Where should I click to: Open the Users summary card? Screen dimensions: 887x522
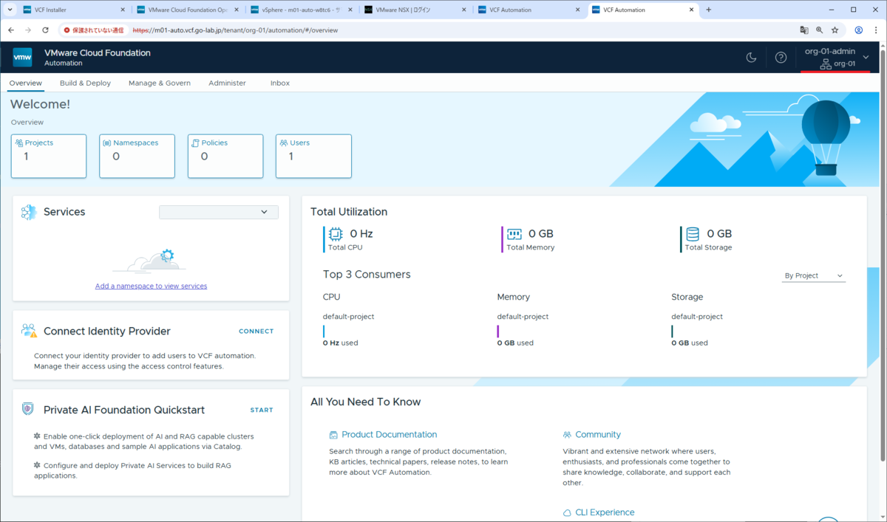coord(313,156)
